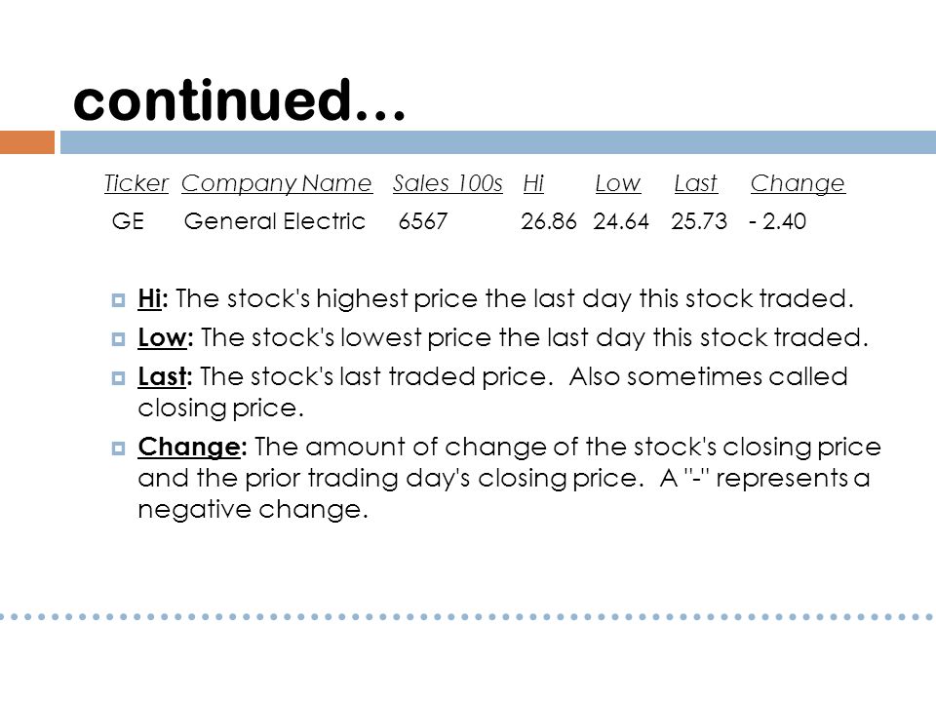The width and height of the screenshot is (936, 702).
Task: Select the Ticker column header
Action: pos(136,183)
